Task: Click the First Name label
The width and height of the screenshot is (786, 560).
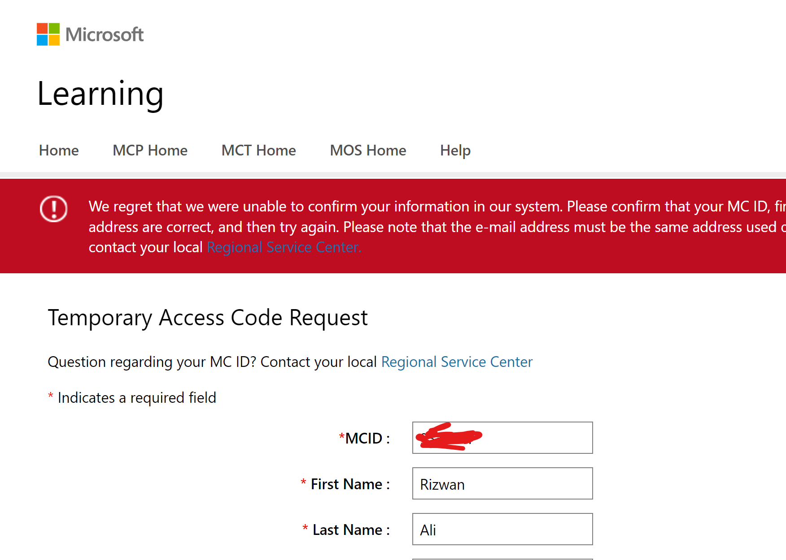Action: coord(345,484)
